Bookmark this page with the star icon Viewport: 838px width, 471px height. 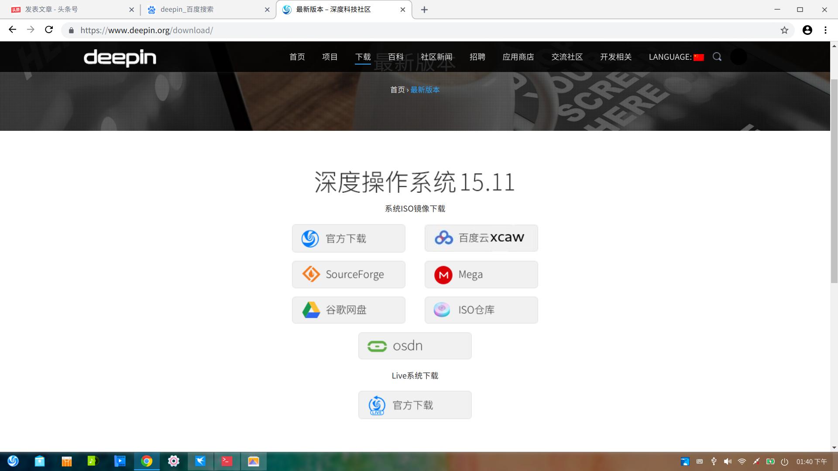[784, 30]
